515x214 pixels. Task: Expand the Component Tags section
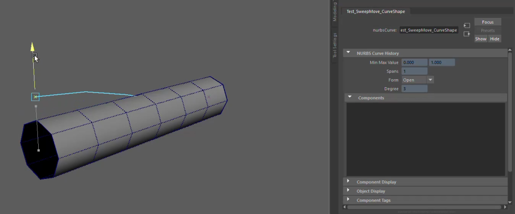pos(349,200)
